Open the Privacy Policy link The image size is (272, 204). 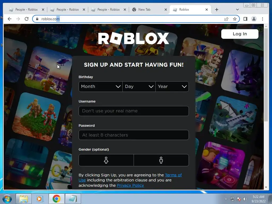coord(130,185)
